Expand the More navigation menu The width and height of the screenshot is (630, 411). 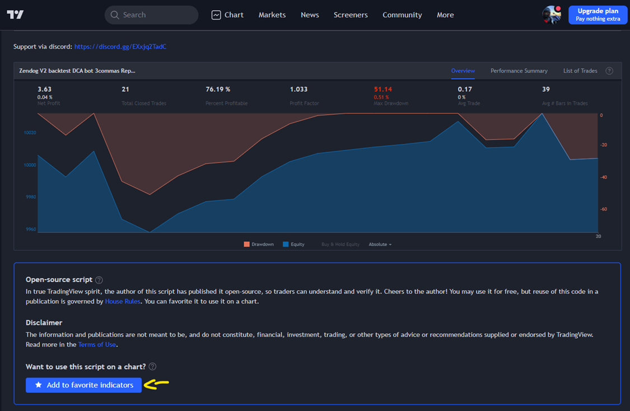coord(445,15)
